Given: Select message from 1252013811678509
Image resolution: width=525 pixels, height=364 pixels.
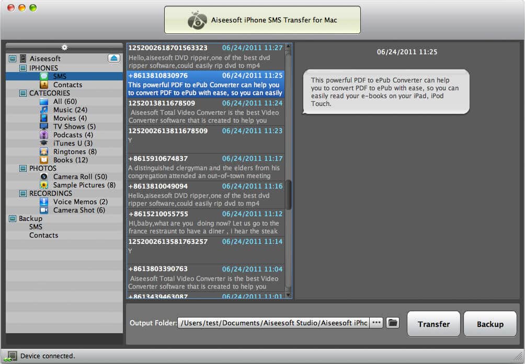Looking at the screenshot, I should (x=206, y=112).
